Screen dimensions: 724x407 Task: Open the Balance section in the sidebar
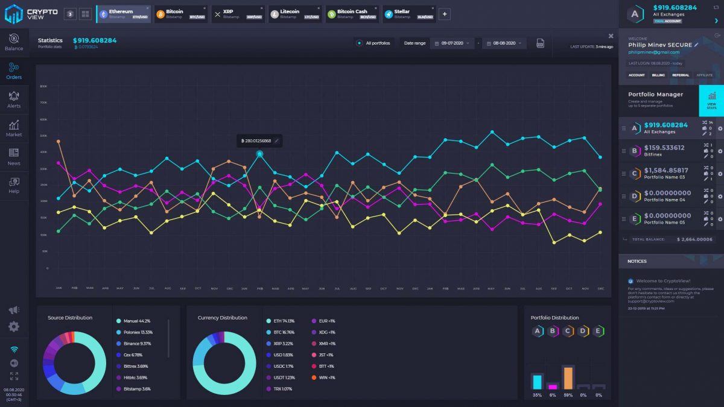click(x=13, y=42)
